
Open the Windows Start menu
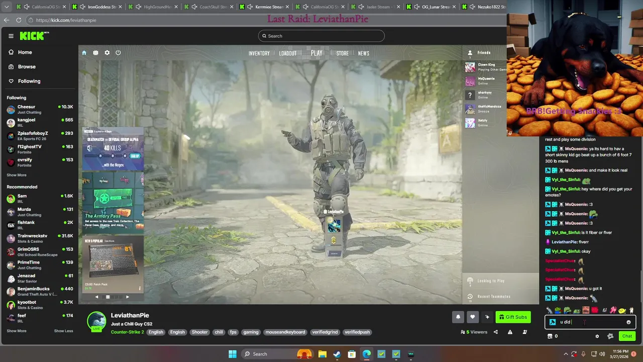(233, 354)
